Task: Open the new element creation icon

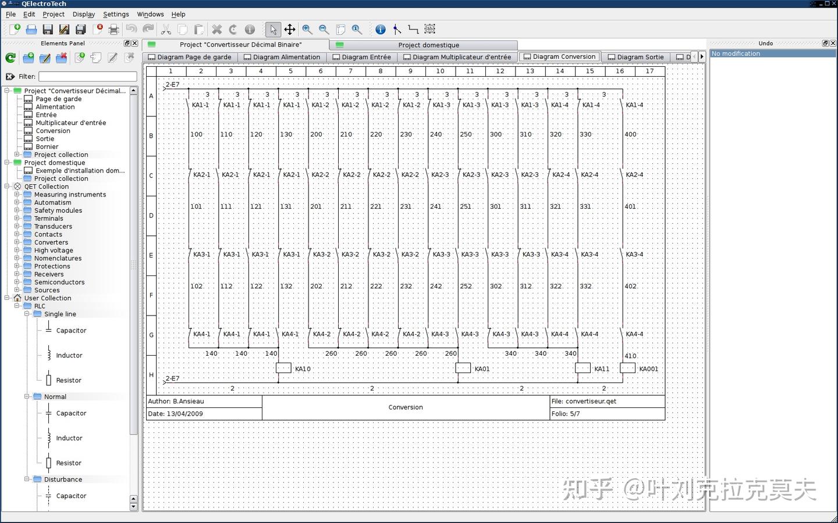Action: [x=80, y=58]
